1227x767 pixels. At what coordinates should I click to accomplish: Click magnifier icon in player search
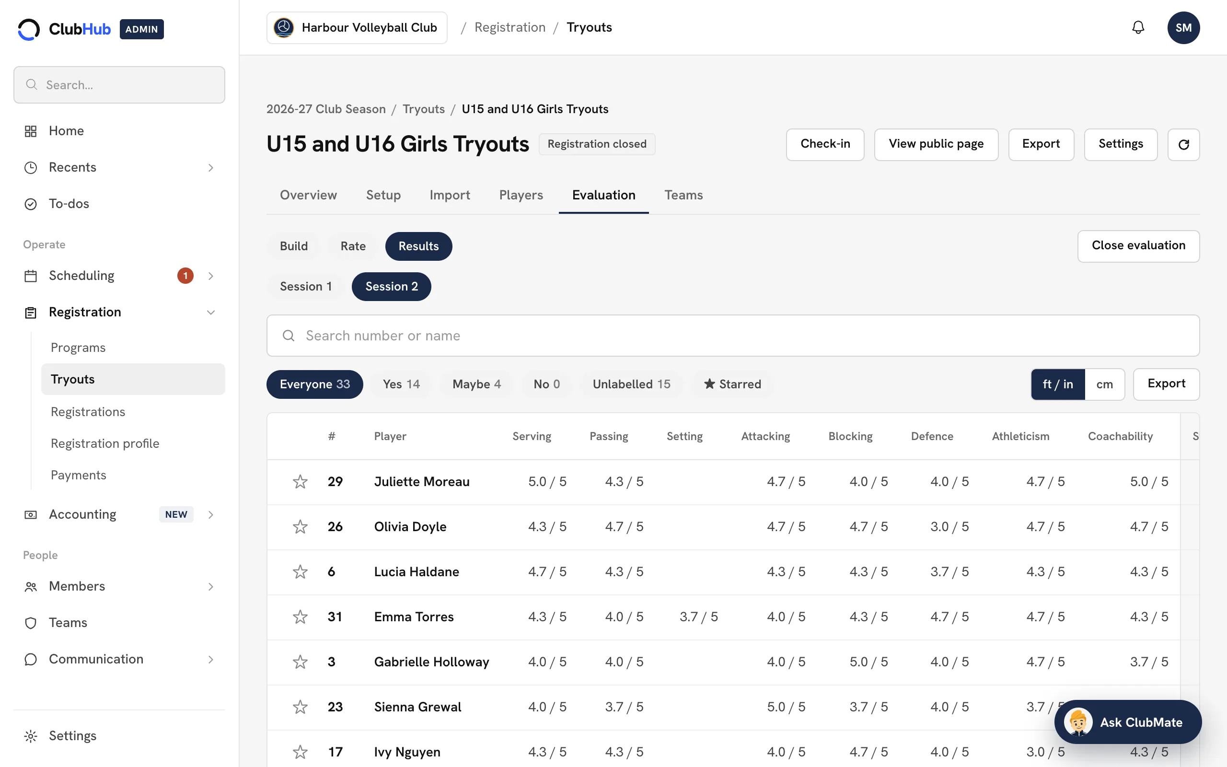click(289, 336)
